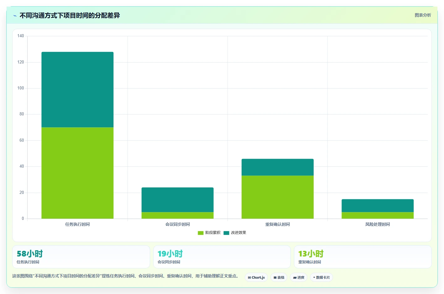
Task: Click the teal 改进效果 bar segment for 重复确认时间
Action: click(277, 167)
